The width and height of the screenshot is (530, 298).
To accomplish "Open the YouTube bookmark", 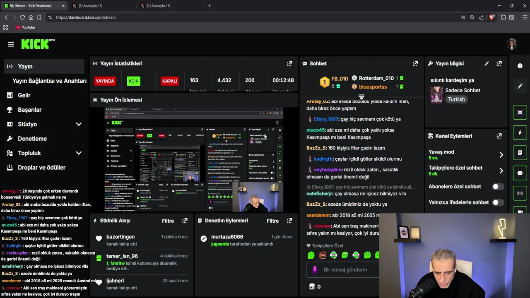I will pos(25,27).
